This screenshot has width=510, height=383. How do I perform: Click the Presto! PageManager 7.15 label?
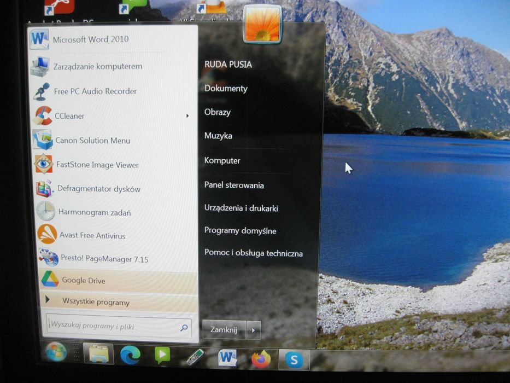(x=104, y=259)
